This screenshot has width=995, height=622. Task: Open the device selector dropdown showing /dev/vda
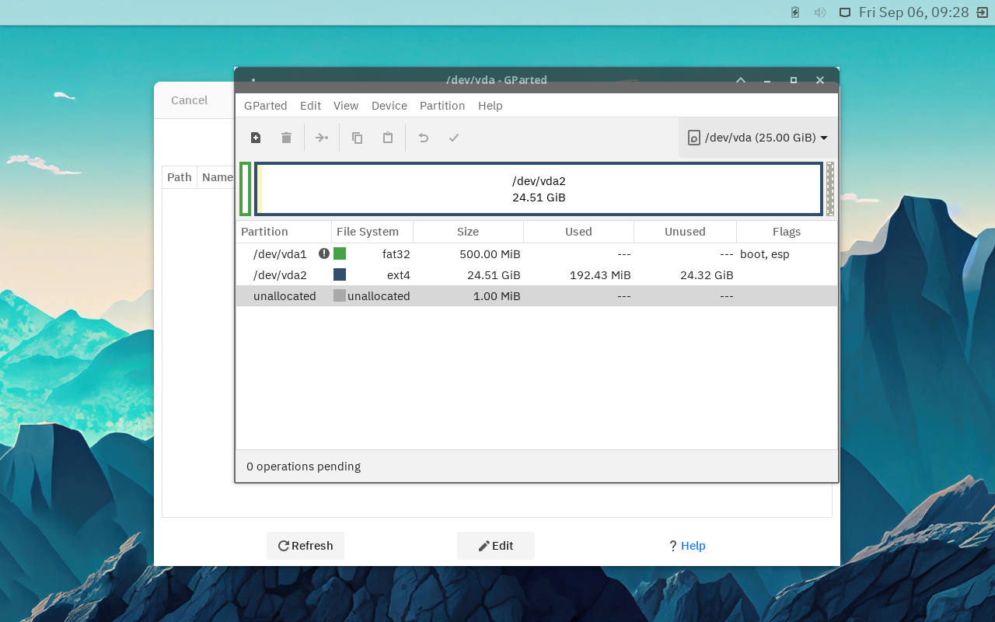pyautogui.click(x=756, y=138)
